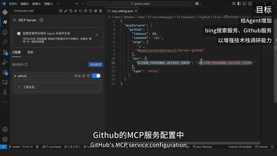277x156 pixels.
Task: Open the Copilot dropdown in title bar
Action: pyautogui.click(x=198, y=3)
